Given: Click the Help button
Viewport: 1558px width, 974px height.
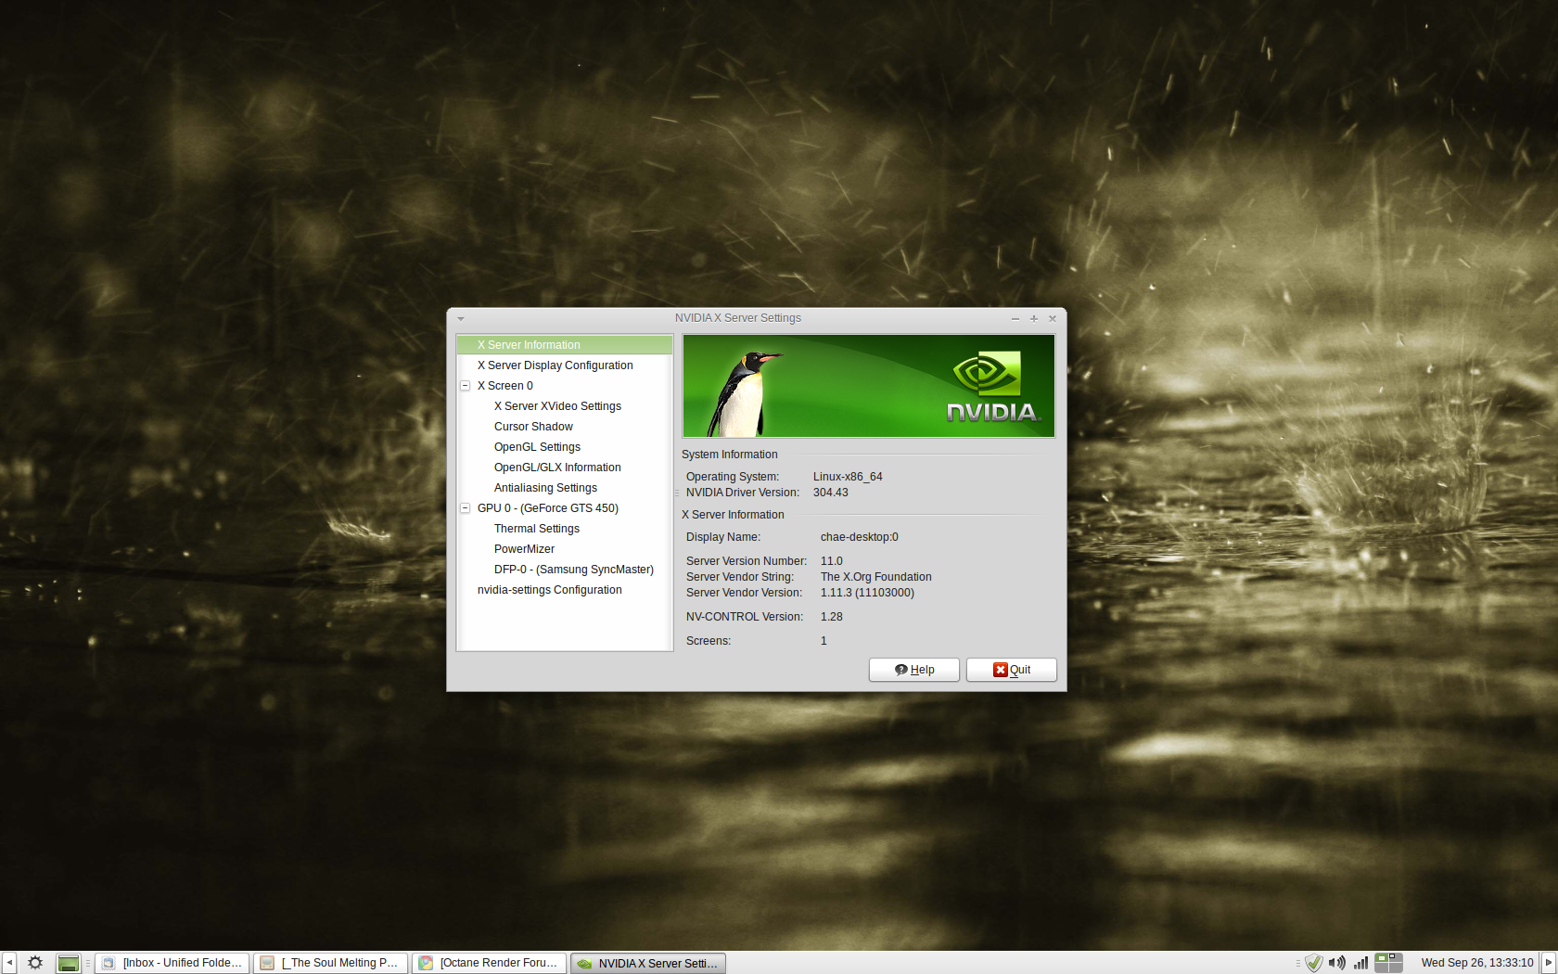Looking at the screenshot, I should coord(913,670).
